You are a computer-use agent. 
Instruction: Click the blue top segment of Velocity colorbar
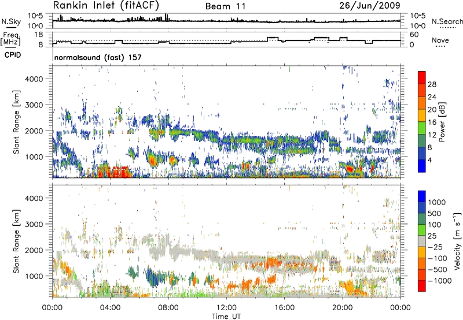click(422, 196)
